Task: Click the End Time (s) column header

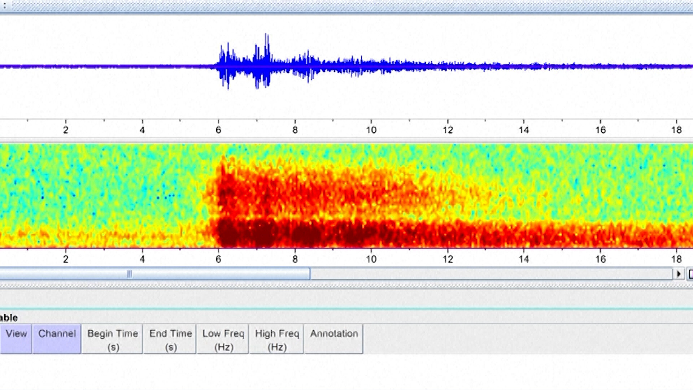Action: (x=170, y=339)
